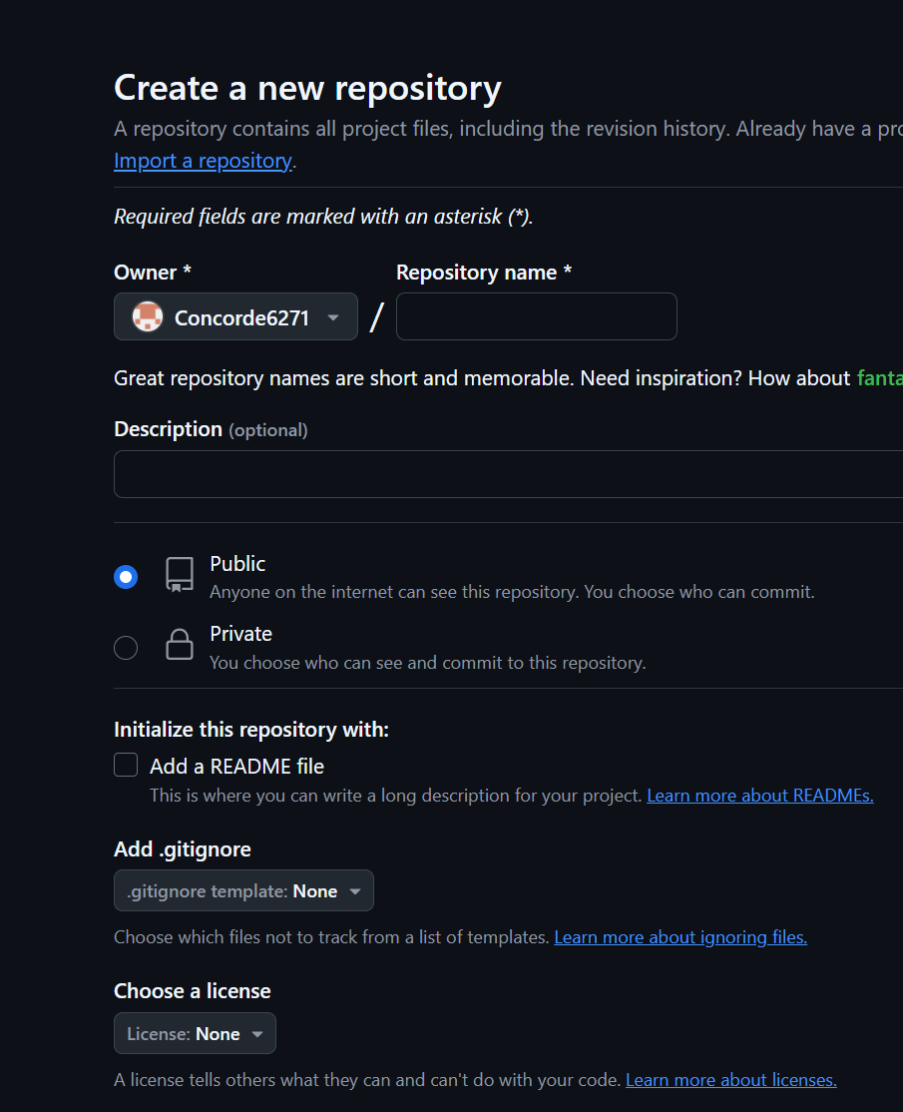This screenshot has height=1112, width=903.
Task: Click the Choose a license heading
Action: click(x=193, y=991)
